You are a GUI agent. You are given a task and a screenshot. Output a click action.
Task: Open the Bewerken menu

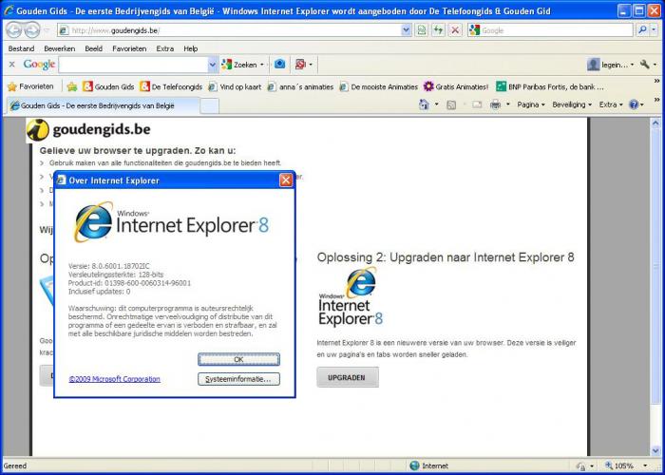pos(59,48)
